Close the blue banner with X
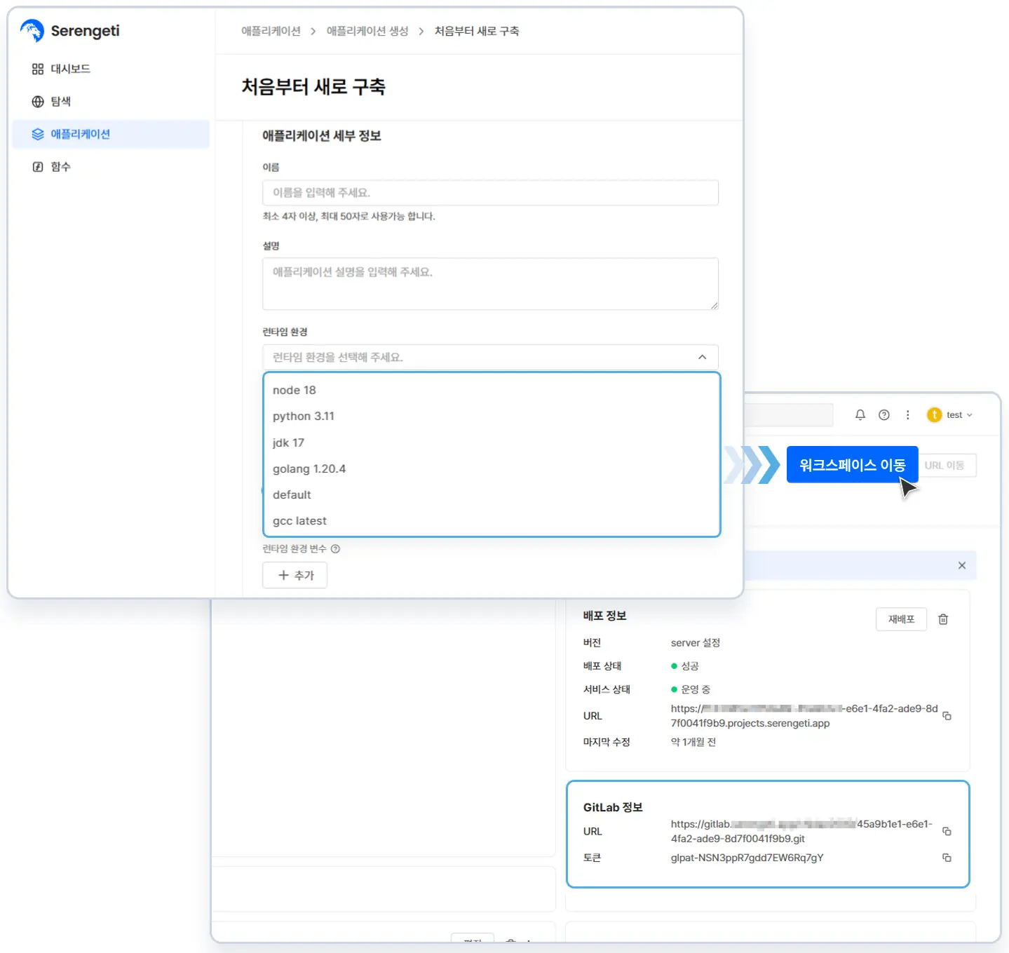The image size is (1009, 953). (962, 566)
